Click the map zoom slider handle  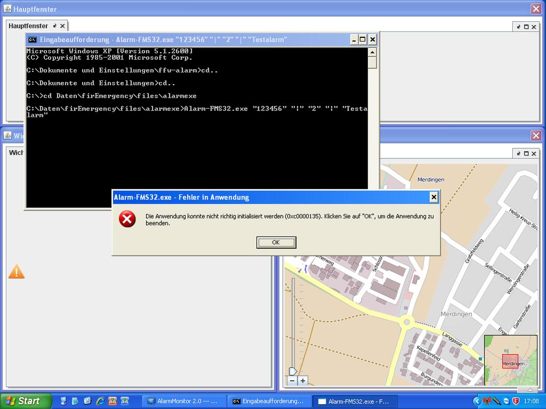[292, 371]
